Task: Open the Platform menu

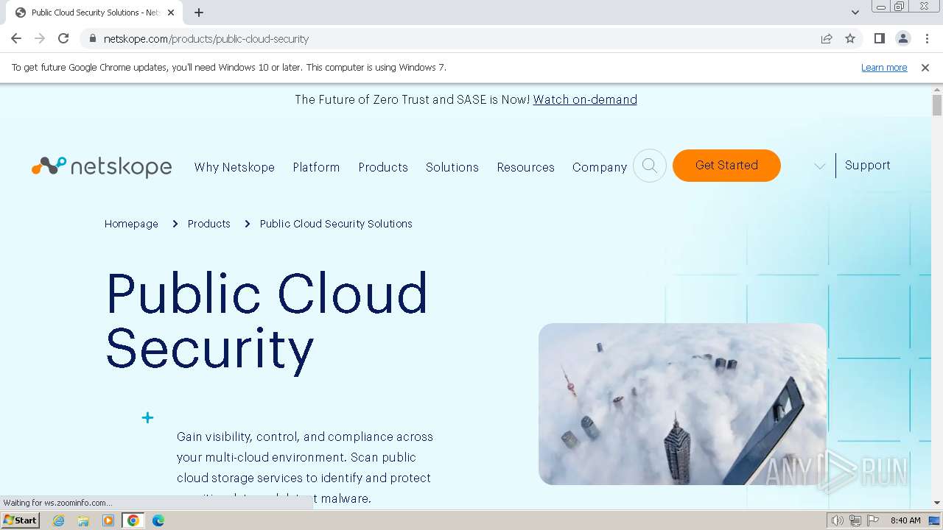Action: (x=316, y=167)
